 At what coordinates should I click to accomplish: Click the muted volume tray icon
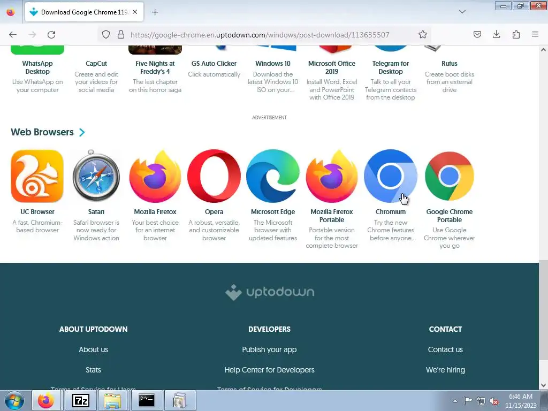(494, 401)
